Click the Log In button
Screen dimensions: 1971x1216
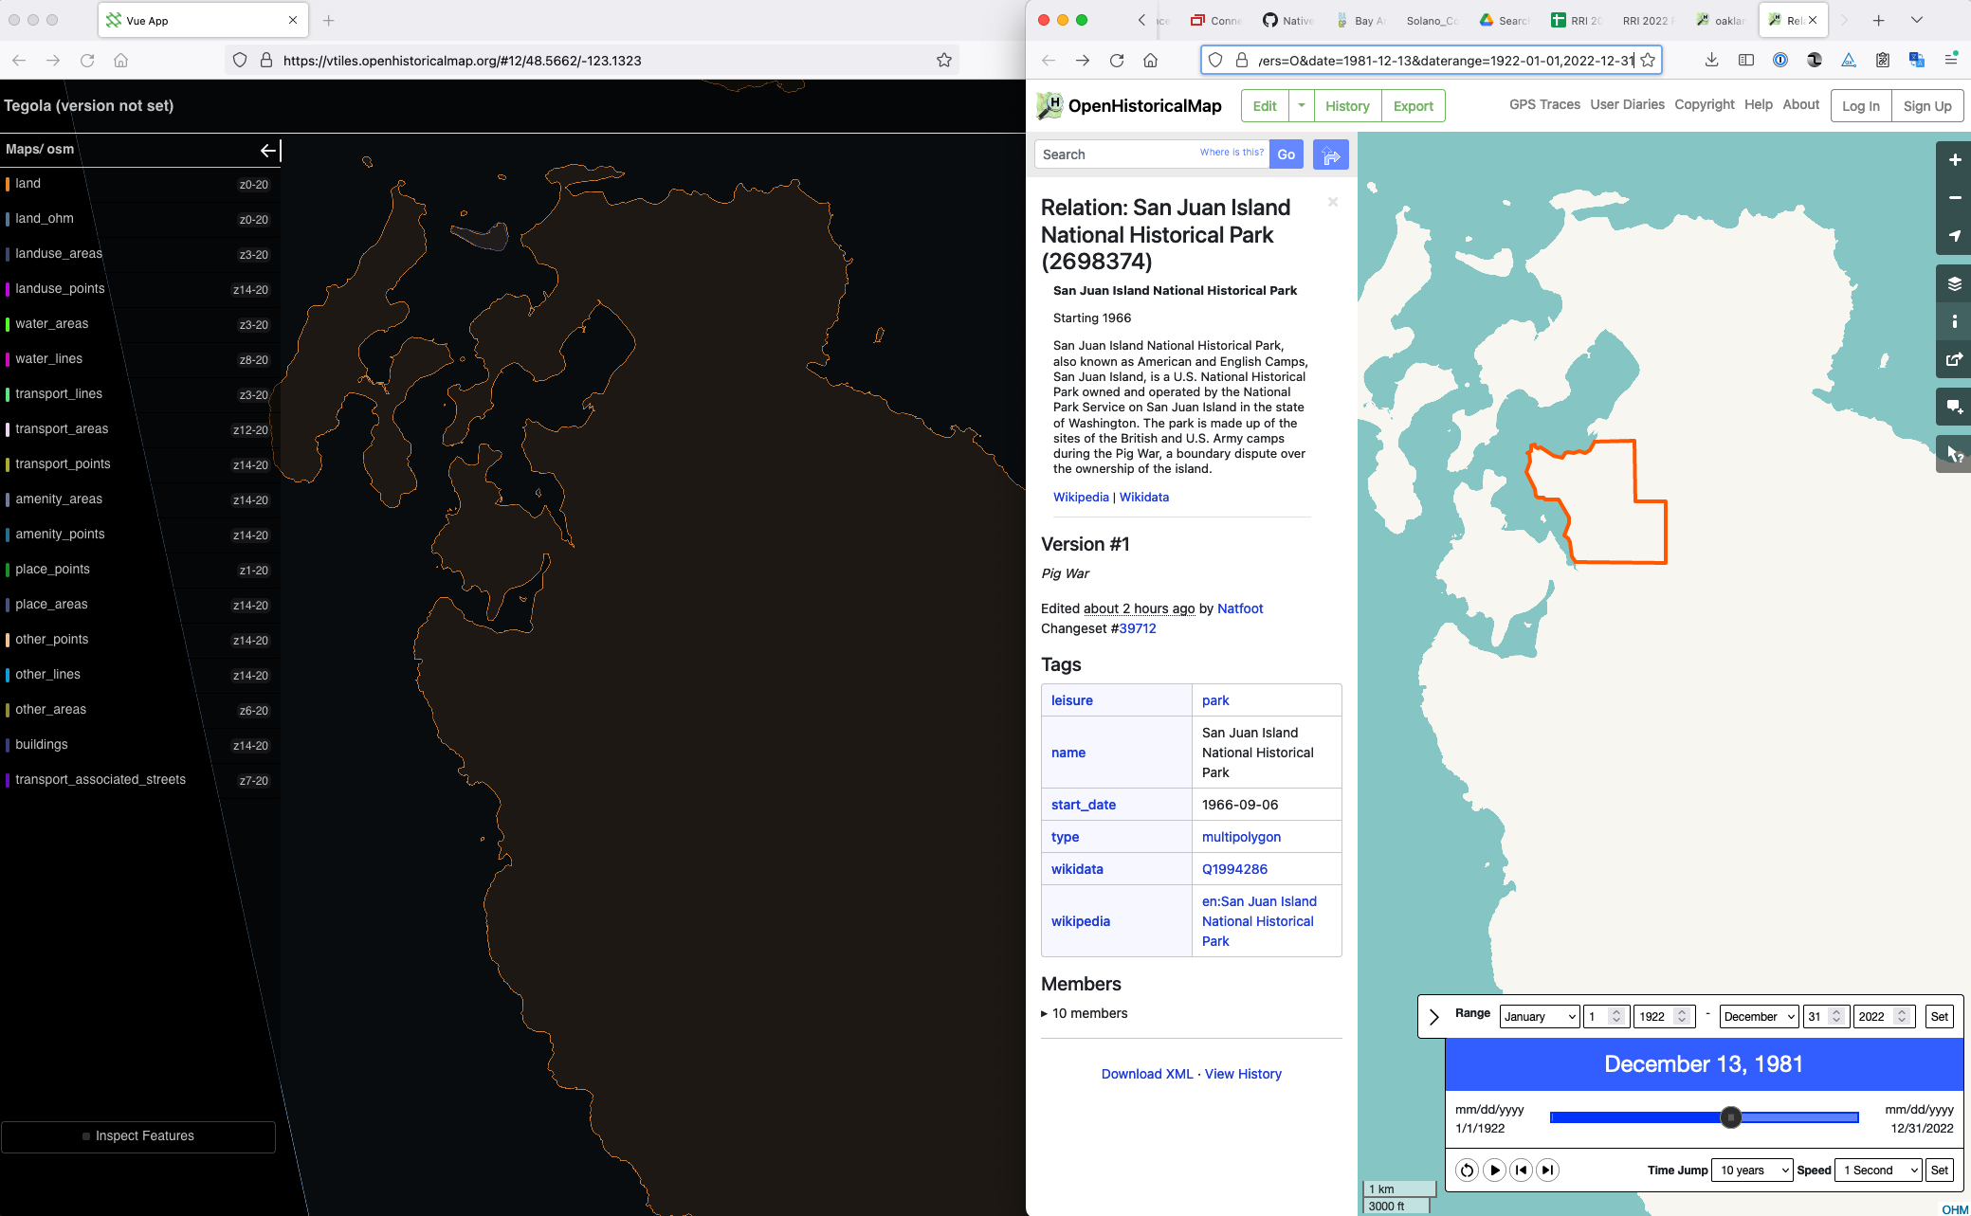1860,105
